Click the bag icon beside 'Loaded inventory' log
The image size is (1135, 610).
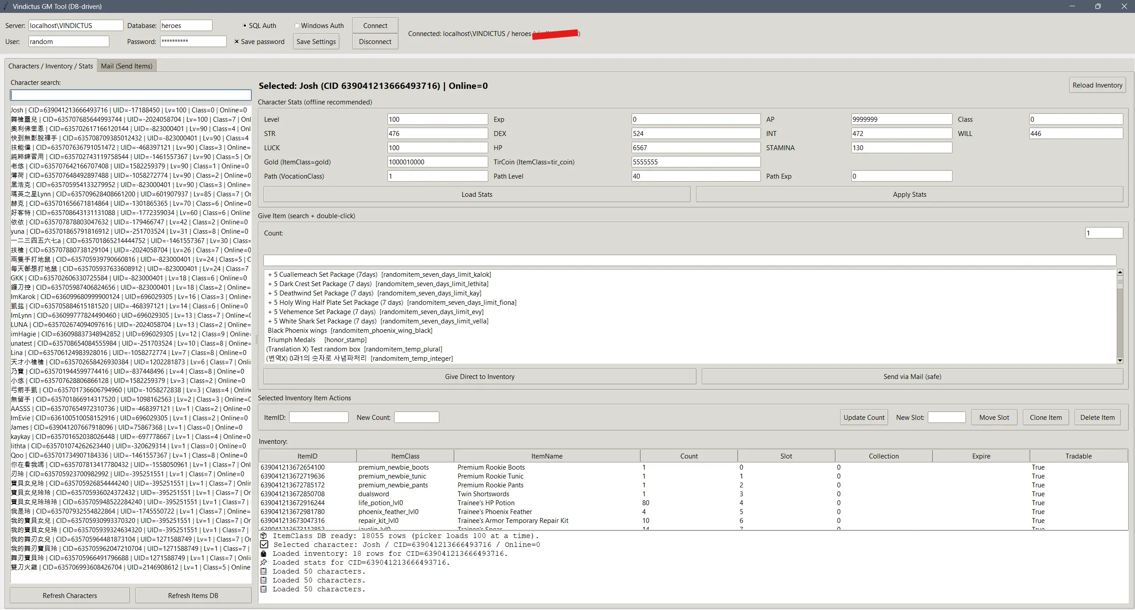pos(263,554)
